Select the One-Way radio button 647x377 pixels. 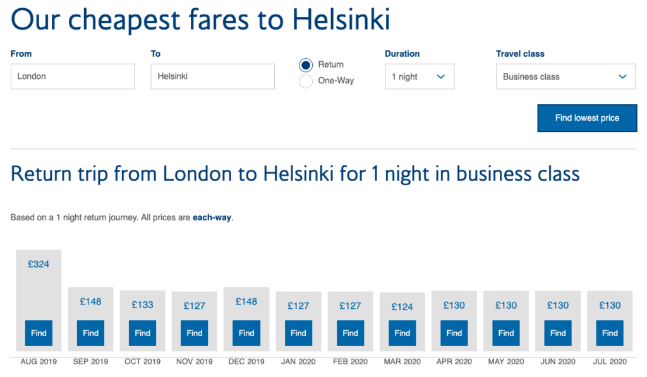pos(306,81)
